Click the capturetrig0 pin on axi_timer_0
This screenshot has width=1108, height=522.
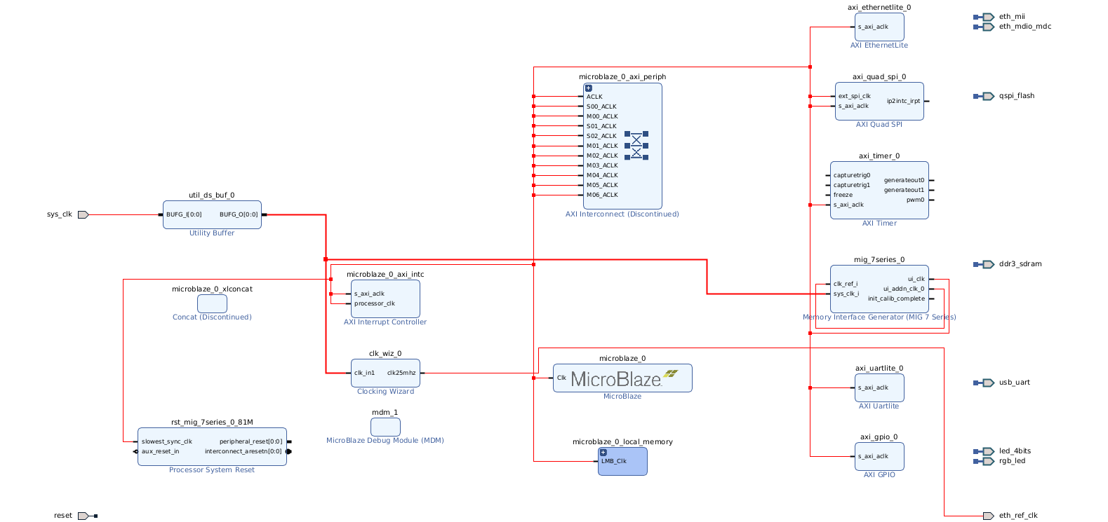pyautogui.click(x=852, y=176)
